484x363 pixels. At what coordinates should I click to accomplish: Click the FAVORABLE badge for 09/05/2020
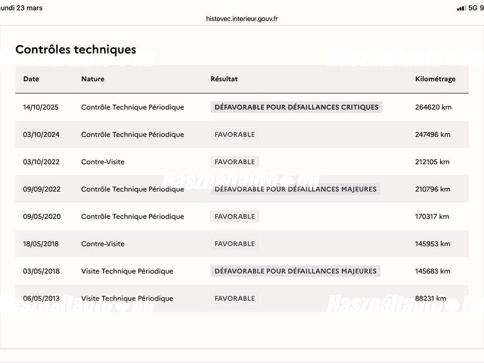pos(234,217)
